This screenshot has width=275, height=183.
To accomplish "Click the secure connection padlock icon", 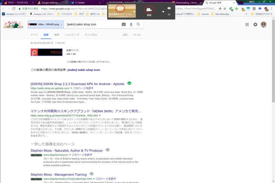I will (x=20, y=8).
